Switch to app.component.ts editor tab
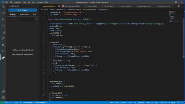The height and width of the screenshot is (104, 185). pos(143,6)
